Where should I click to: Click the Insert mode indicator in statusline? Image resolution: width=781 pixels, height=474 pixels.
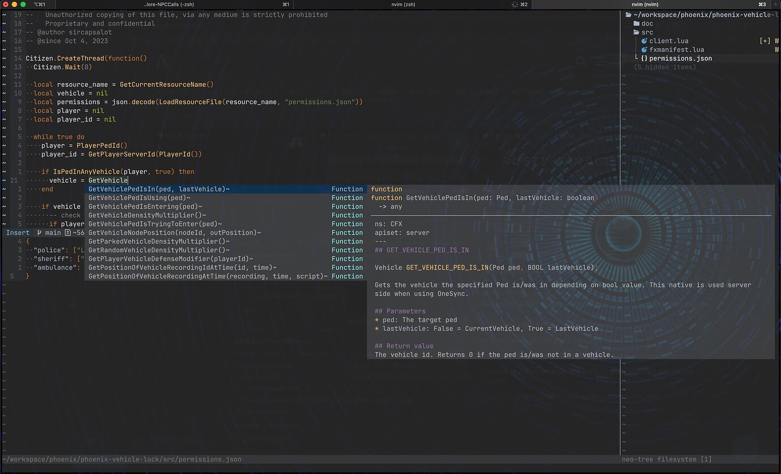pos(17,232)
